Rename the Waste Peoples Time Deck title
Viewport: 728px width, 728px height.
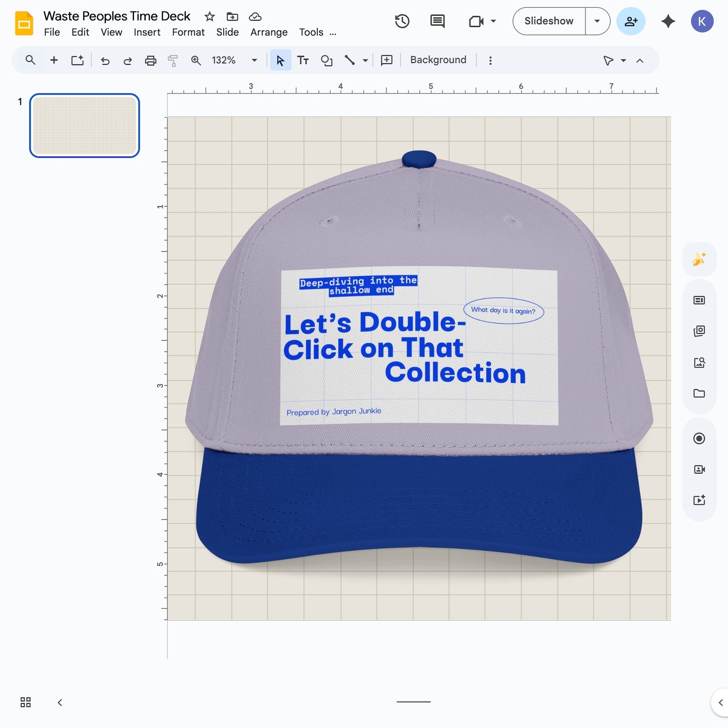(117, 16)
